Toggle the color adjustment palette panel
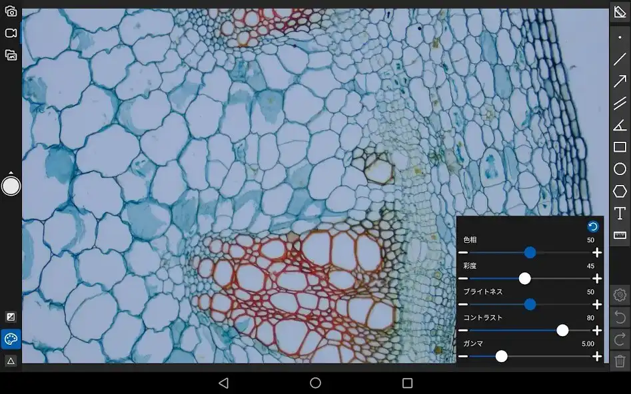The height and width of the screenshot is (394, 631). [11, 339]
